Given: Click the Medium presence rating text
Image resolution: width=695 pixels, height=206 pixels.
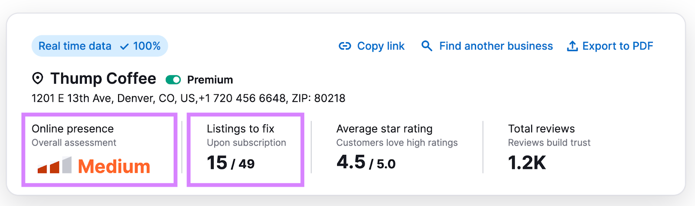Looking at the screenshot, I should click(114, 166).
